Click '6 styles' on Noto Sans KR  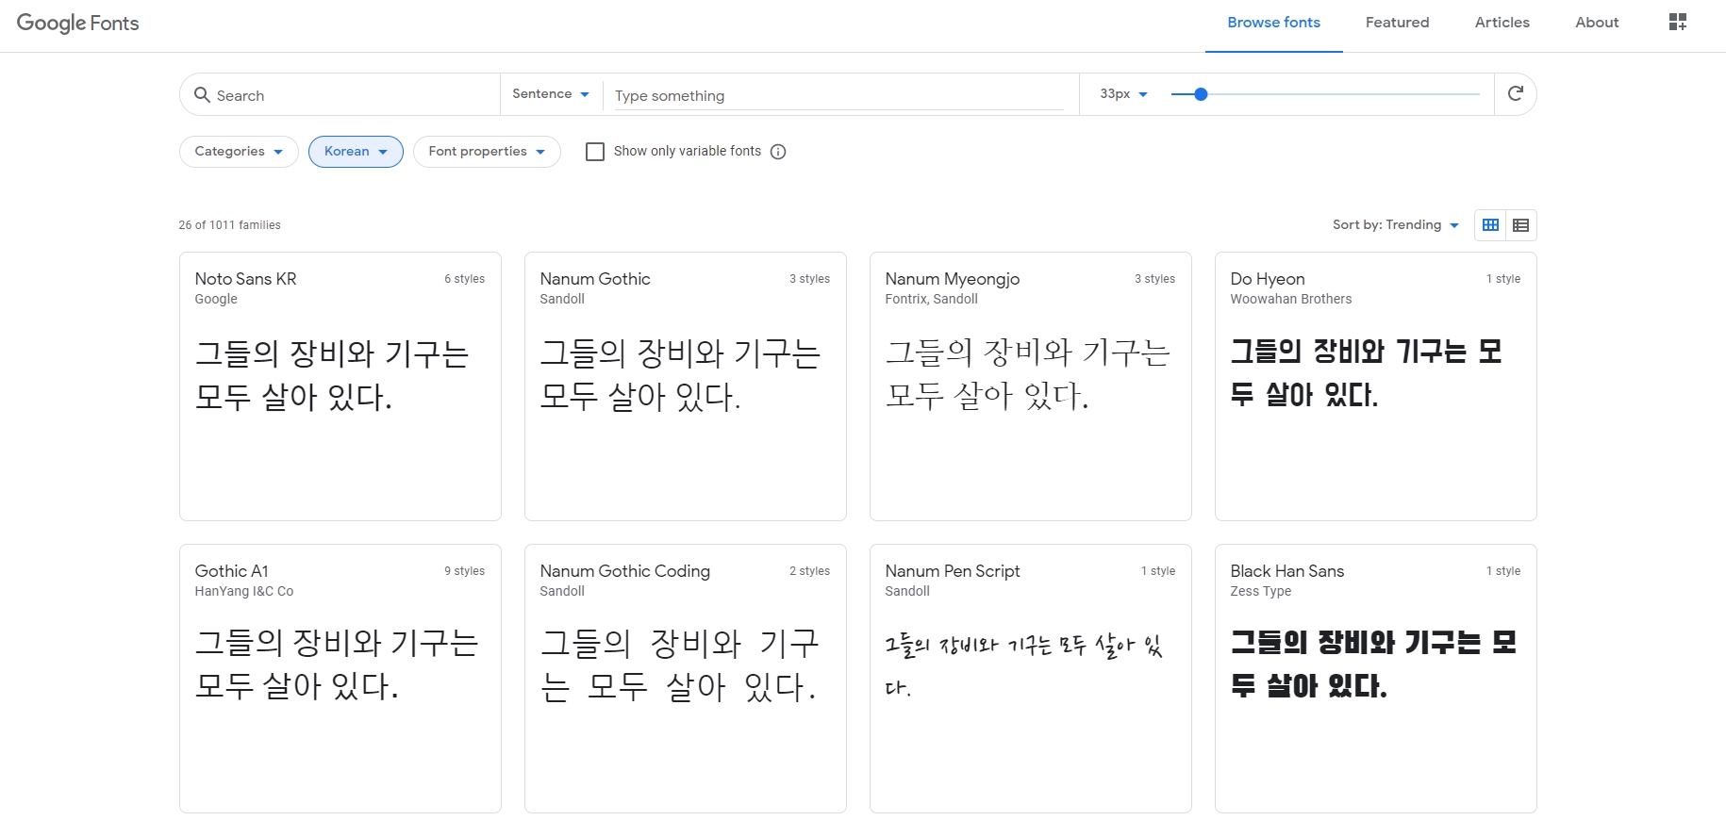click(x=464, y=279)
